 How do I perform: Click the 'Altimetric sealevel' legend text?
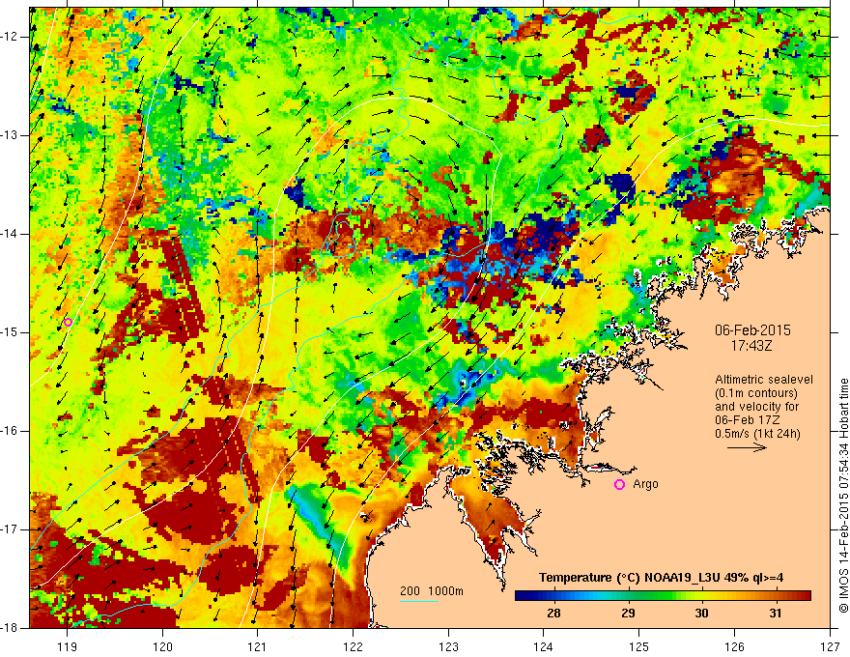point(764,380)
